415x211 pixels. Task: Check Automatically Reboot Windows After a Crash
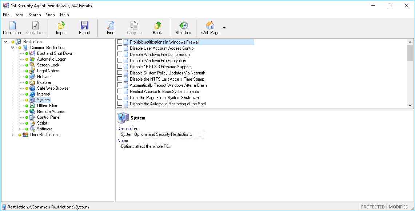coord(120,85)
